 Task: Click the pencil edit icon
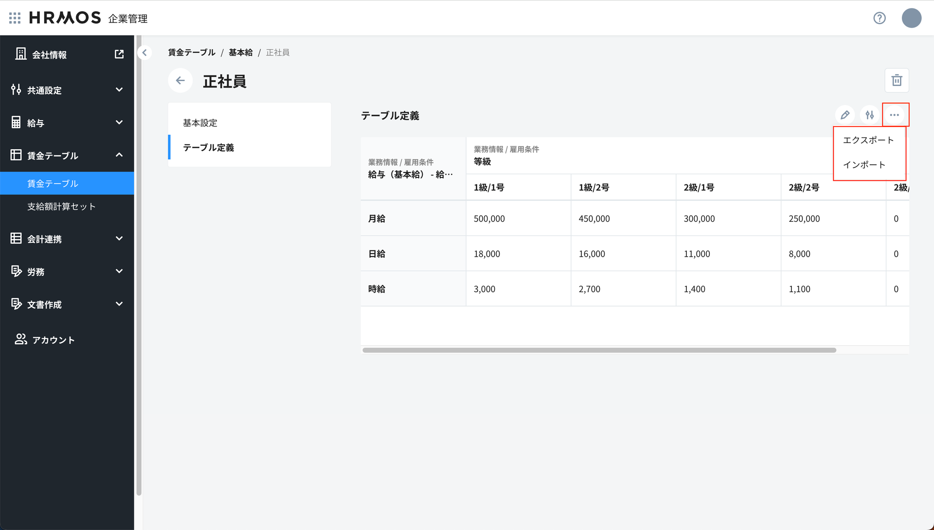tap(845, 115)
